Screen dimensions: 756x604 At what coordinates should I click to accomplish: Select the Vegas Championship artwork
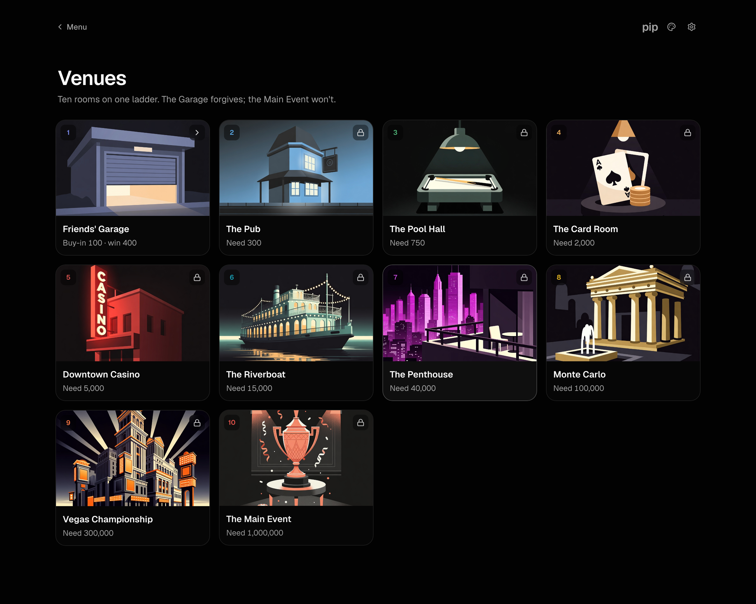coord(132,458)
